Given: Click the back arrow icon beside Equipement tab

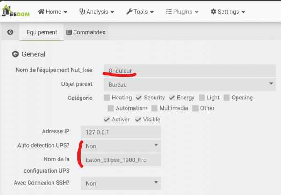Looking at the screenshot, I should [10, 32].
